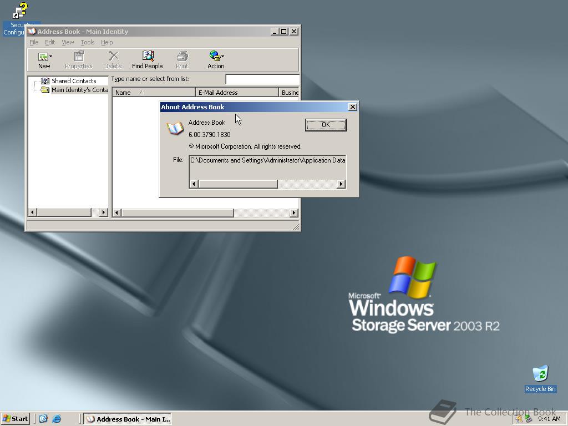Click the Show Desktop quick launch icon
The width and height of the screenshot is (568, 426).
43,419
